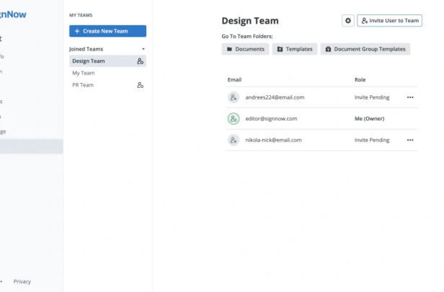Image resolution: width=444 pixels, height=292 pixels.
Task: Open Design Team settings gear
Action: (347, 21)
